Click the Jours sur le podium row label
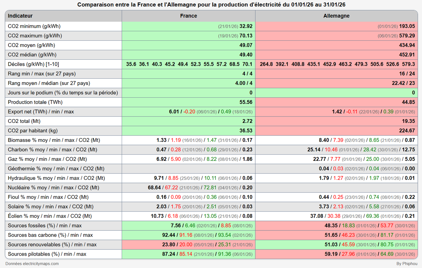 63,92
